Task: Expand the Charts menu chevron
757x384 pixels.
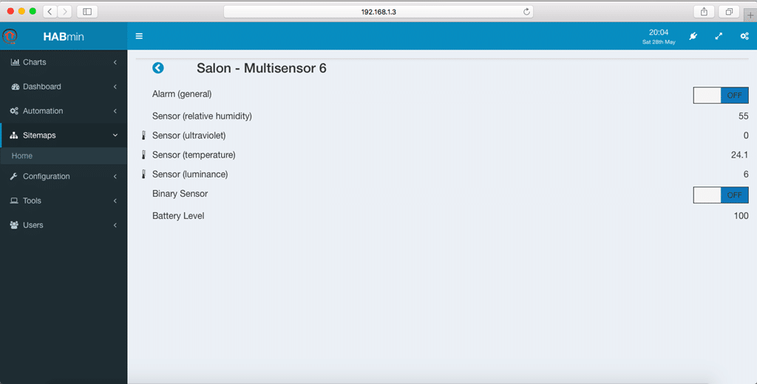Action: pyautogui.click(x=115, y=62)
